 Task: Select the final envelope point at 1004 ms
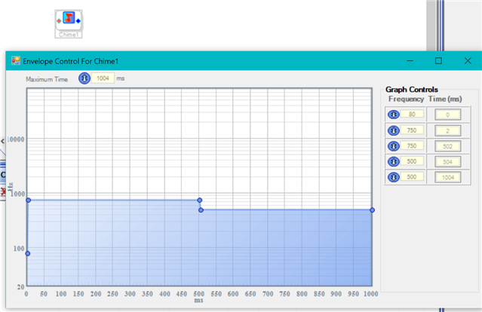coord(373,210)
